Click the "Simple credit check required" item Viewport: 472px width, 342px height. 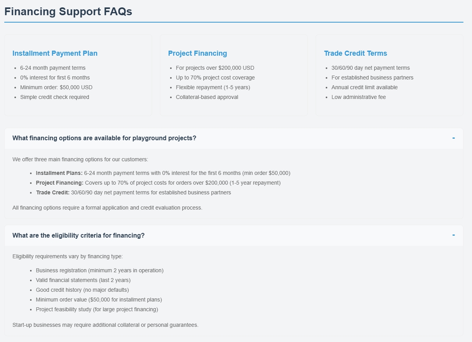55,97
